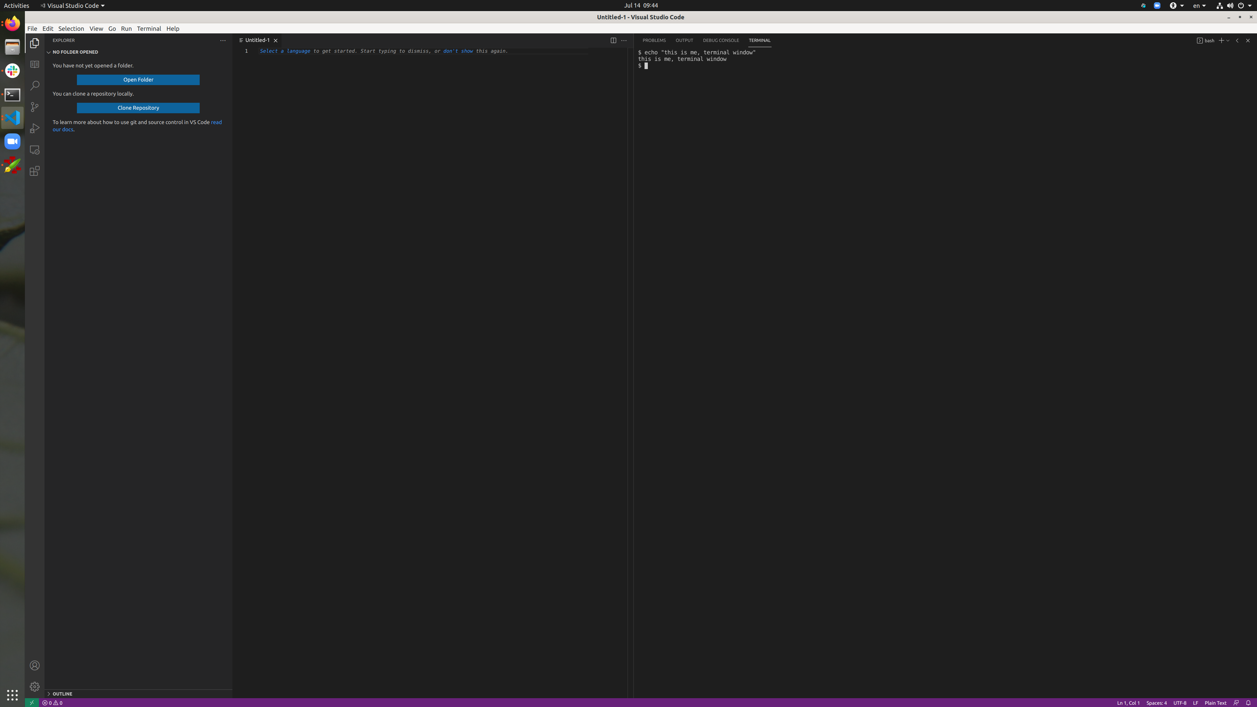1257x707 pixels.
Task: Open the Source Control view
Action: (x=35, y=107)
